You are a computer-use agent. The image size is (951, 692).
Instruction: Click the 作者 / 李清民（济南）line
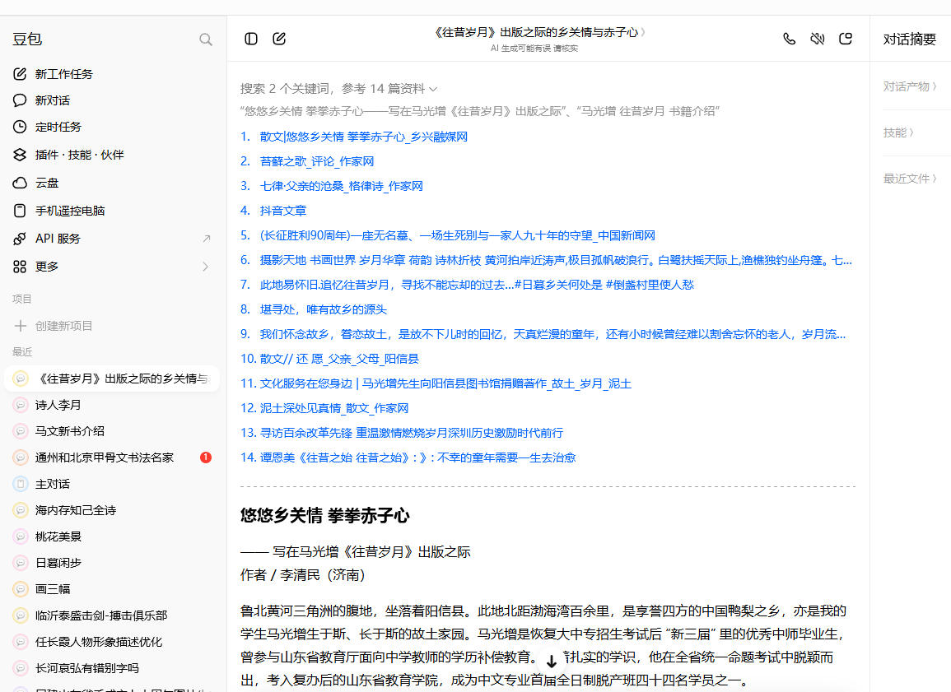click(x=303, y=575)
